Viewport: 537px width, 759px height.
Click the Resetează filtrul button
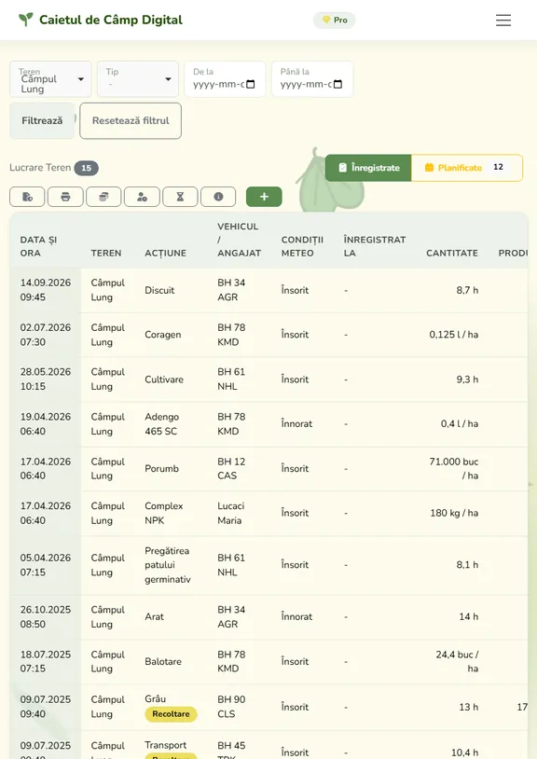click(131, 120)
